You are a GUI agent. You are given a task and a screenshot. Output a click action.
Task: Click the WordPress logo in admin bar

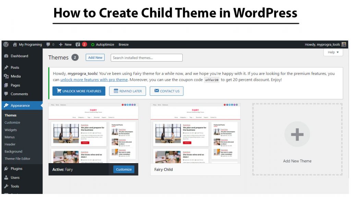click(6, 44)
